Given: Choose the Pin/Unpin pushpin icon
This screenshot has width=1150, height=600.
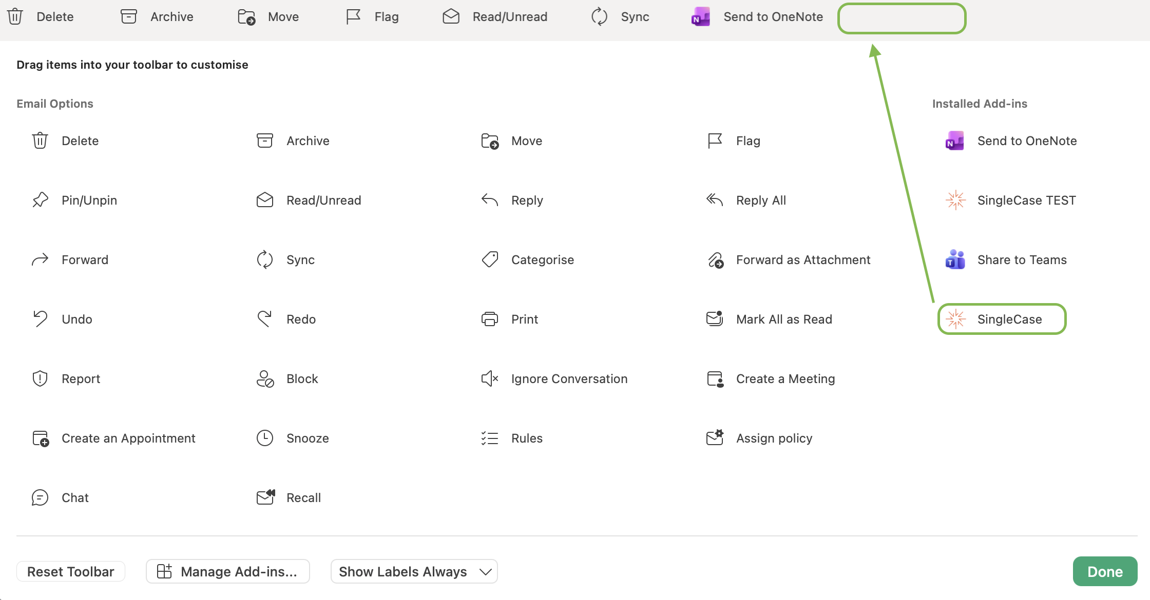Looking at the screenshot, I should [40, 200].
